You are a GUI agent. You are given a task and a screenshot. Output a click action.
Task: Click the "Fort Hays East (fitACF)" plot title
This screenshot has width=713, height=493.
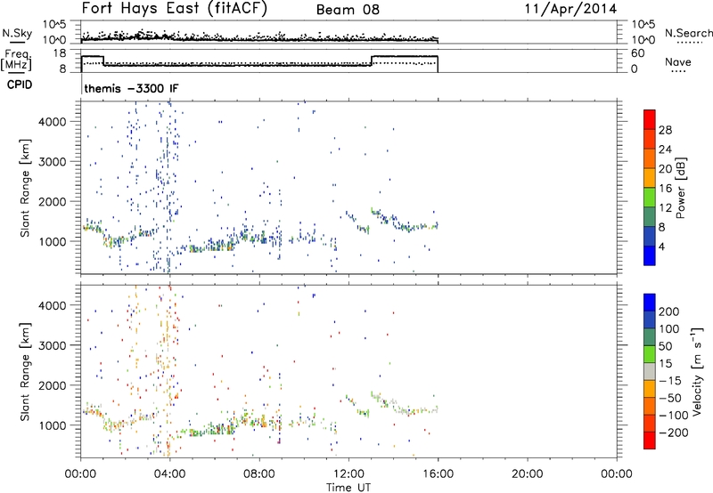[x=175, y=9]
